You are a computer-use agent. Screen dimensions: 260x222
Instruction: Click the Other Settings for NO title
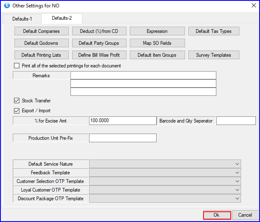(36, 6)
